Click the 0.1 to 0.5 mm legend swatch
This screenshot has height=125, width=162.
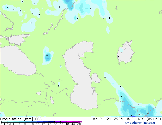pyautogui.click(x=4, y=122)
